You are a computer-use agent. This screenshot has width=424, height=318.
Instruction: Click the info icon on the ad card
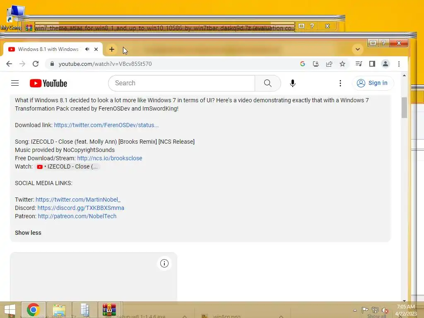pyautogui.click(x=164, y=263)
